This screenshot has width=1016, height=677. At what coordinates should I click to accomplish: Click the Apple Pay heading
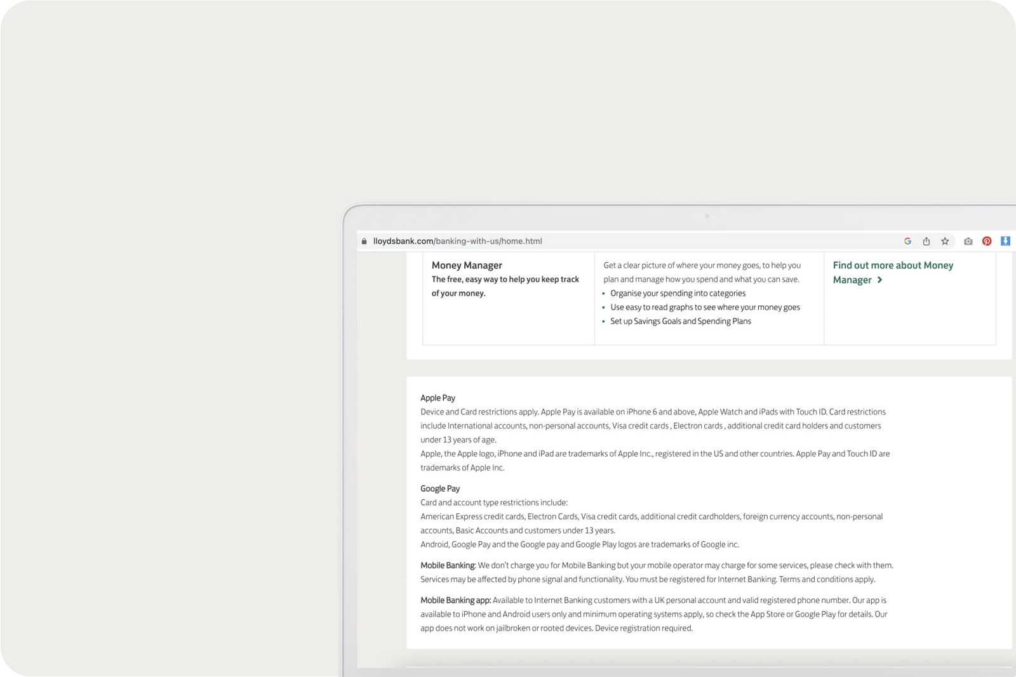pyautogui.click(x=438, y=398)
